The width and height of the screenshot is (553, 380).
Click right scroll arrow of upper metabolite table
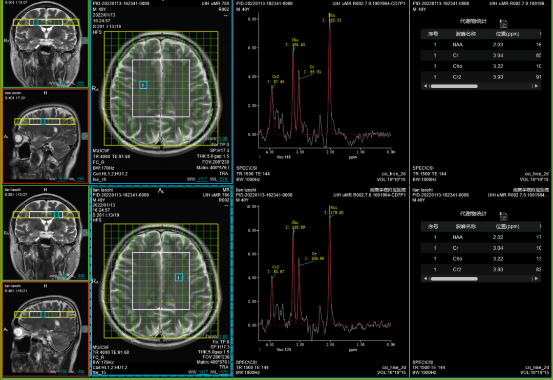[537, 86]
